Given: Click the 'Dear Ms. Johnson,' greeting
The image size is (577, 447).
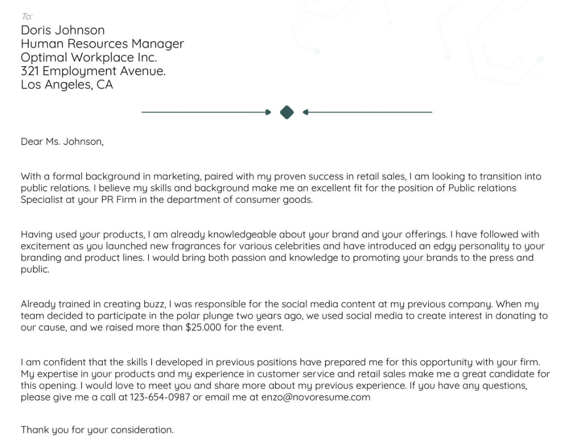Looking at the screenshot, I should (x=62, y=142).
